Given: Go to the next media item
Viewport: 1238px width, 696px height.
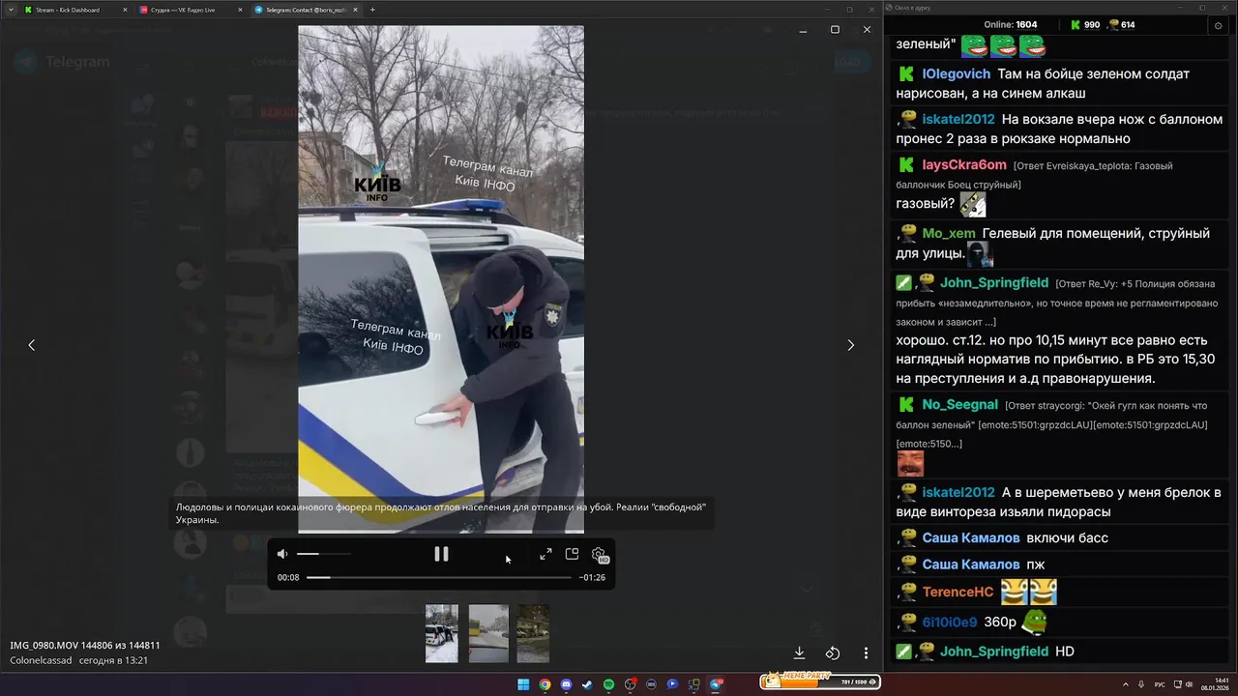Looking at the screenshot, I should point(851,345).
